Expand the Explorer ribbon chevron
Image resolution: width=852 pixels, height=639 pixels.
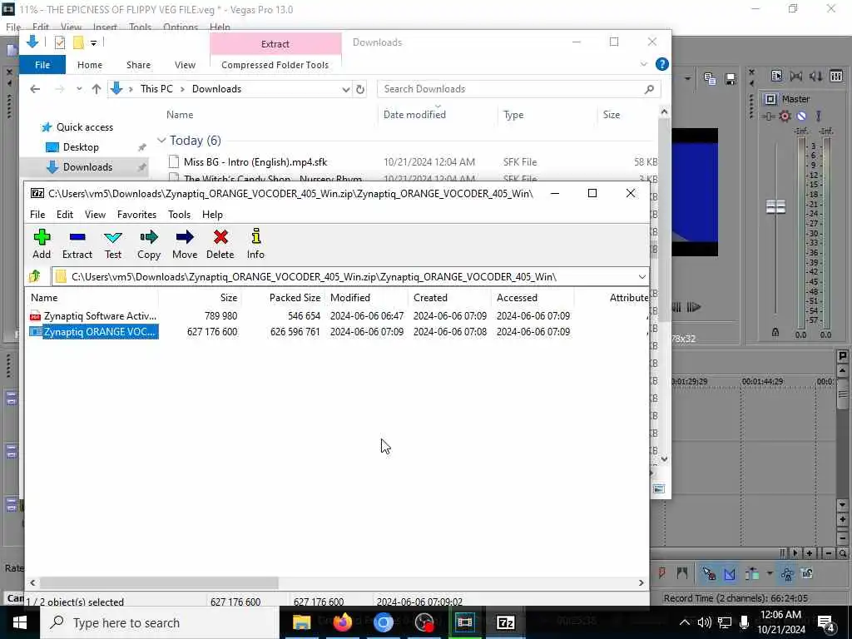[x=644, y=64]
